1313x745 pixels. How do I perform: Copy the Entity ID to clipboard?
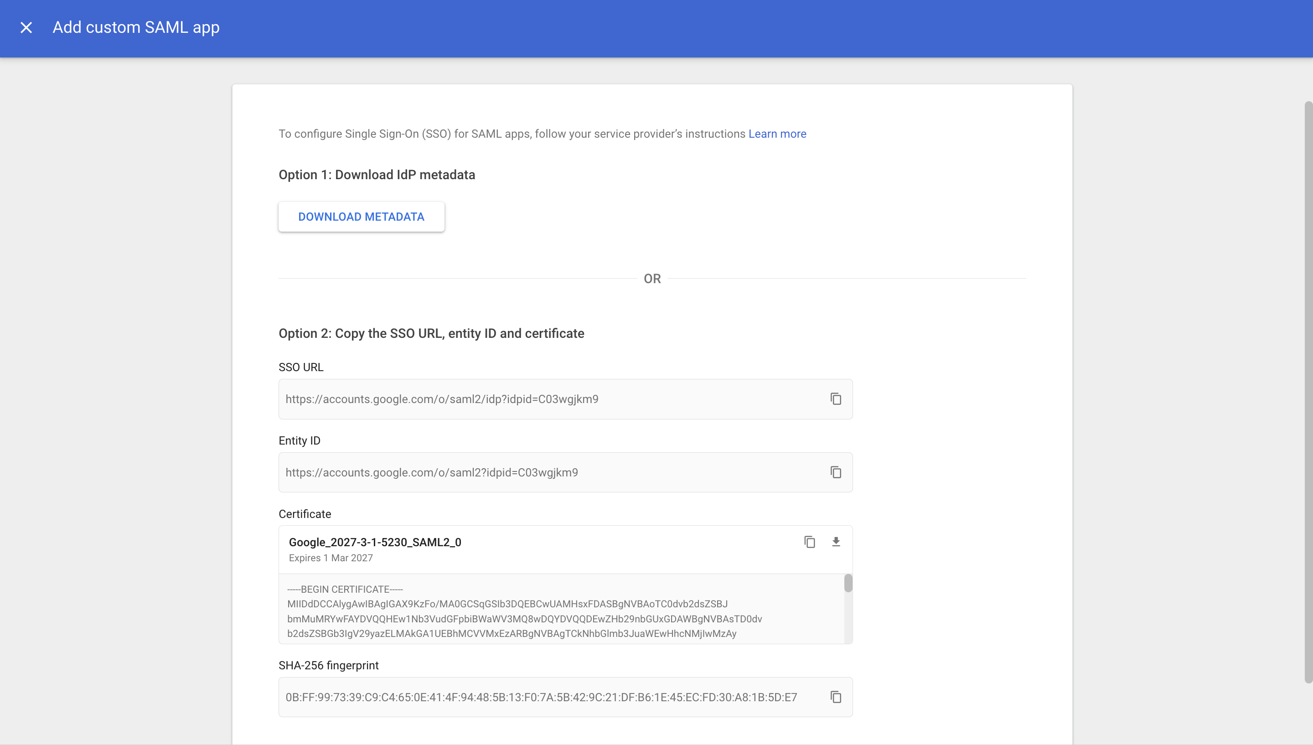pos(835,472)
